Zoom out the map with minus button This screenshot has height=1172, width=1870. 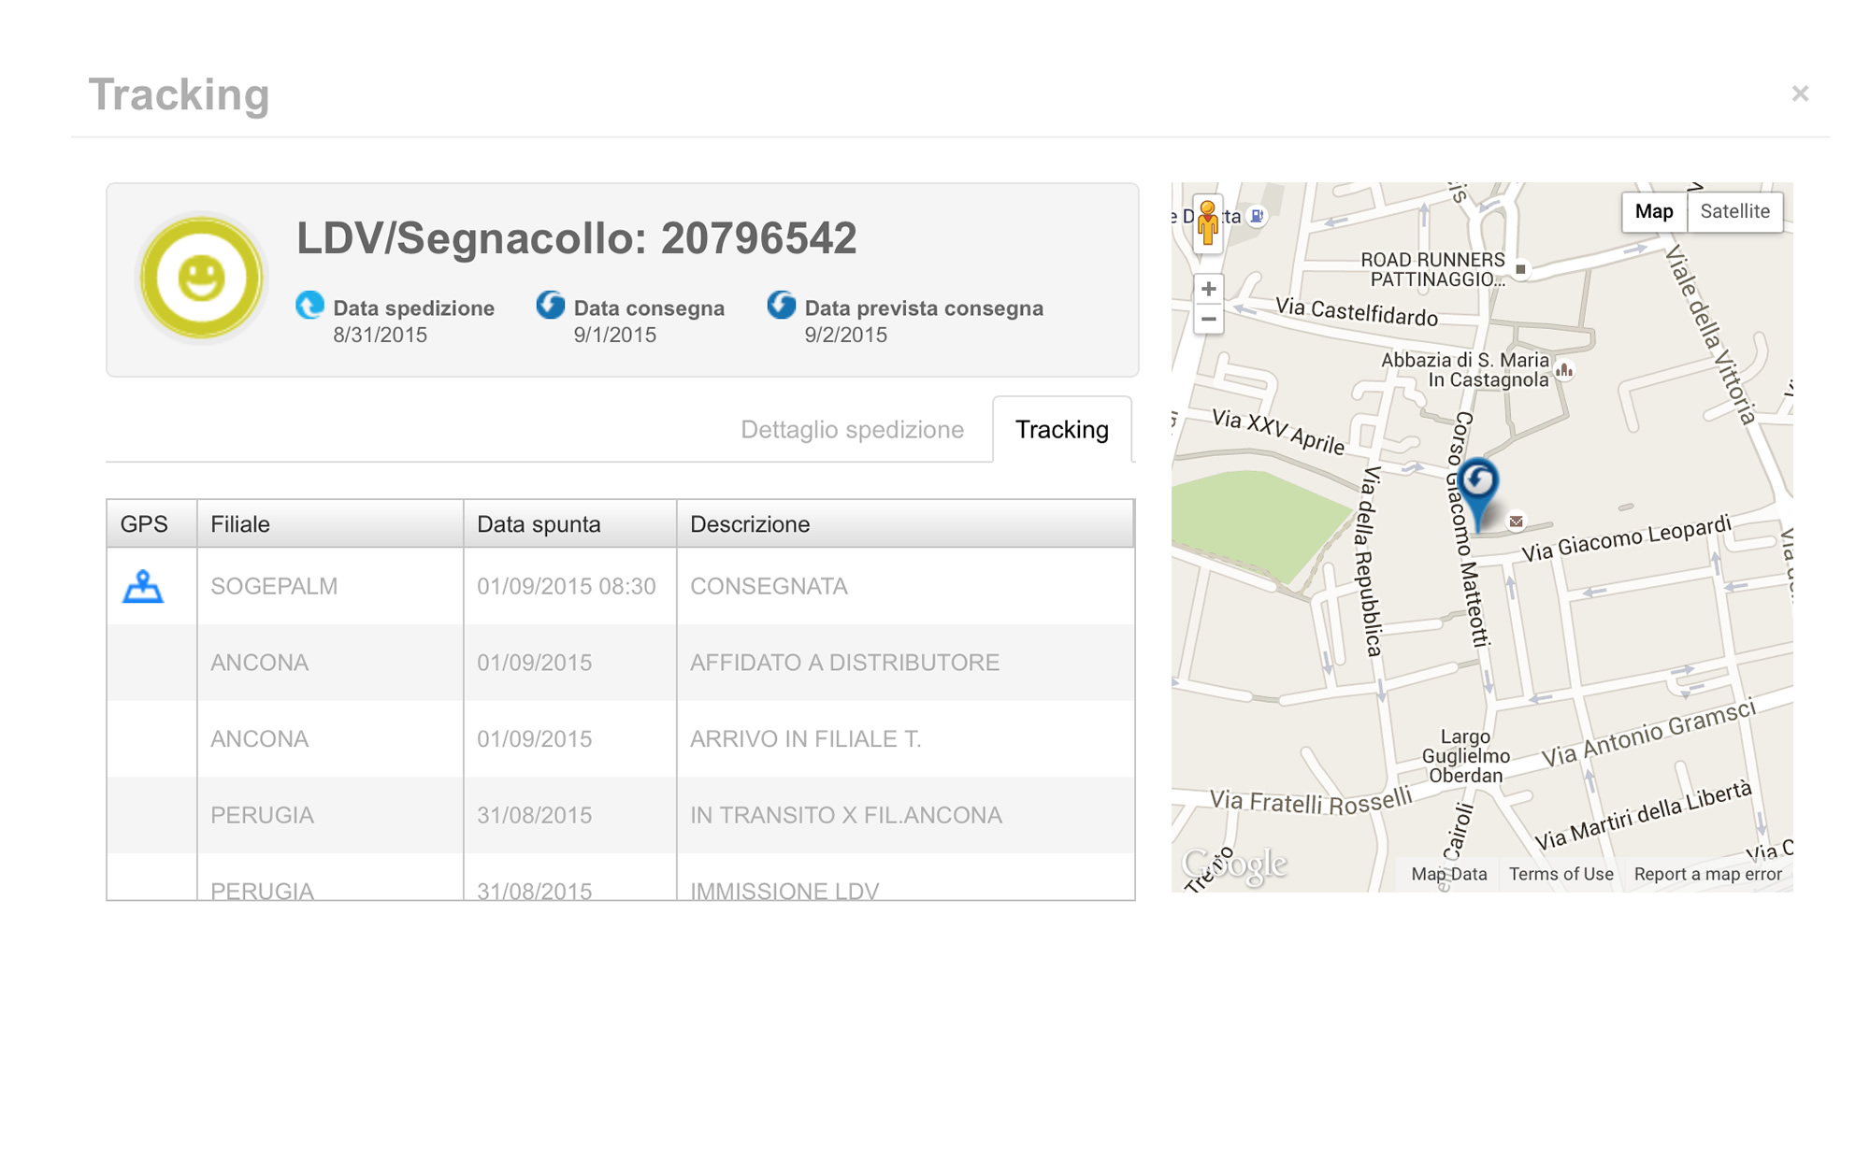point(1208,320)
